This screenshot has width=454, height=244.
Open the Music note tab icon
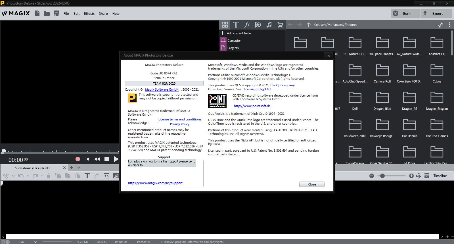[269, 25]
